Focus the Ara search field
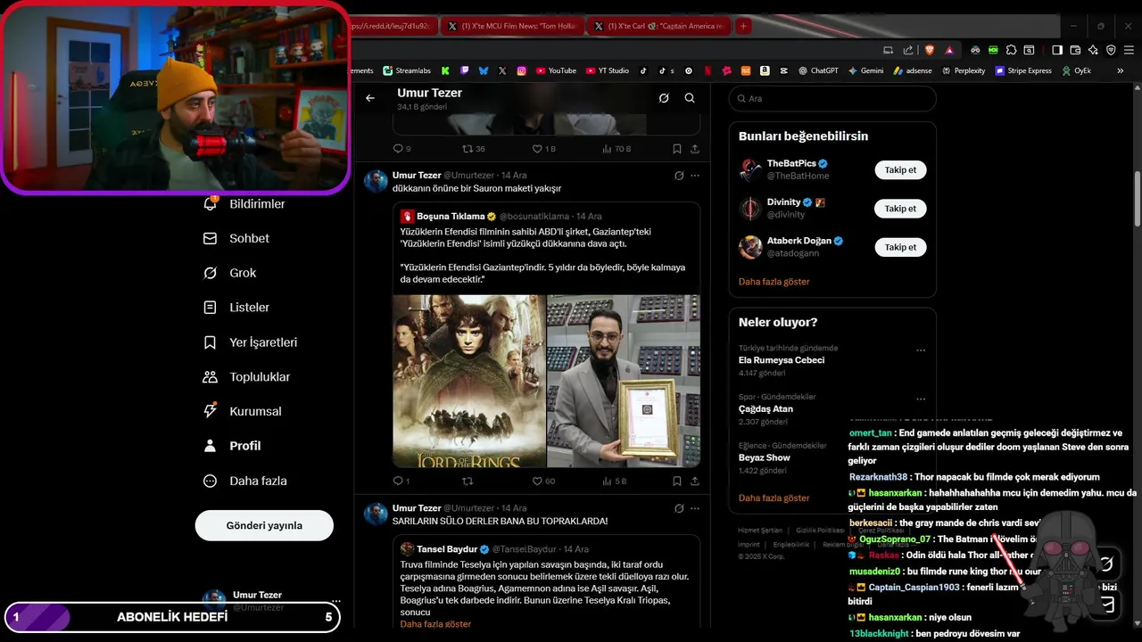The image size is (1142, 642). tap(832, 98)
